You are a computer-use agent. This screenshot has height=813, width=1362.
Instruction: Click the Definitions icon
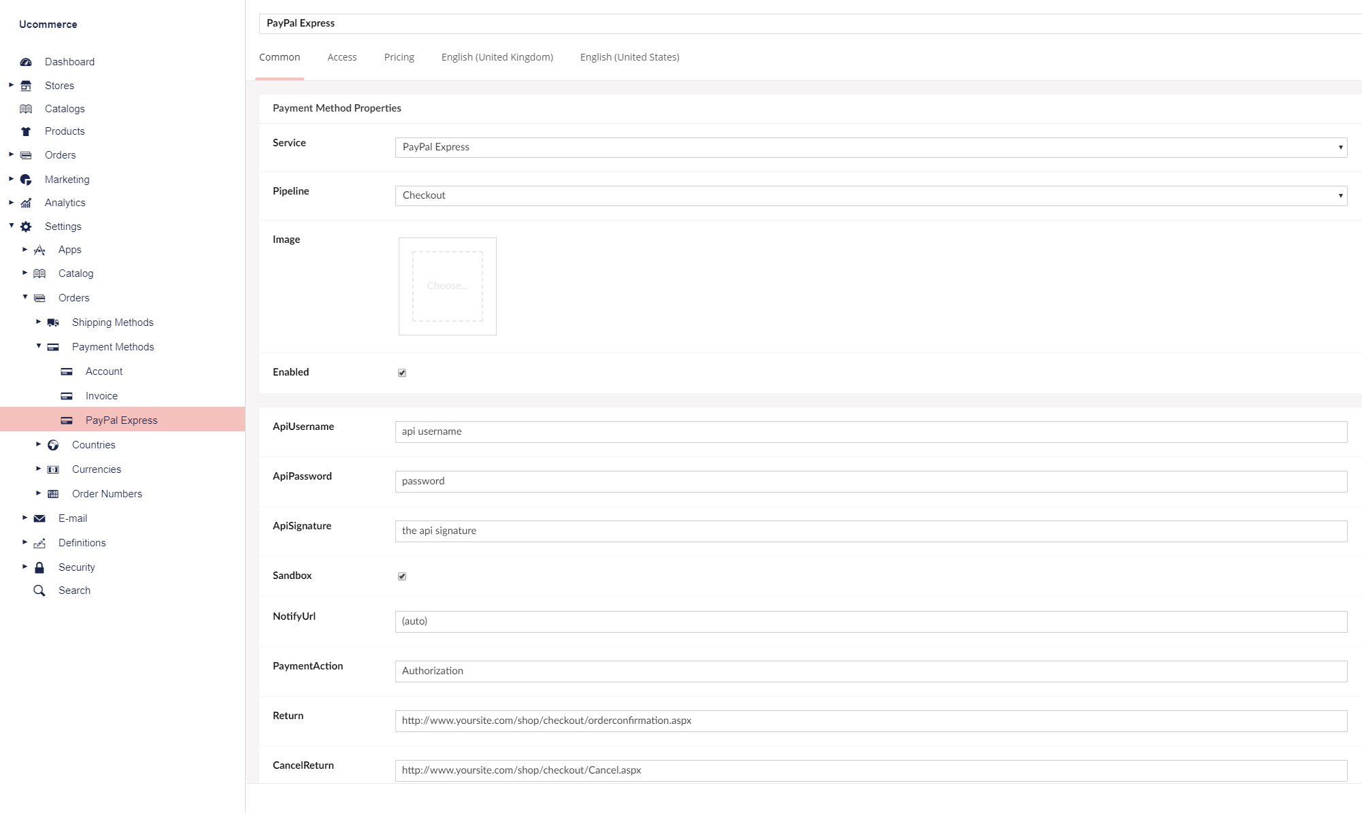(x=39, y=543)
